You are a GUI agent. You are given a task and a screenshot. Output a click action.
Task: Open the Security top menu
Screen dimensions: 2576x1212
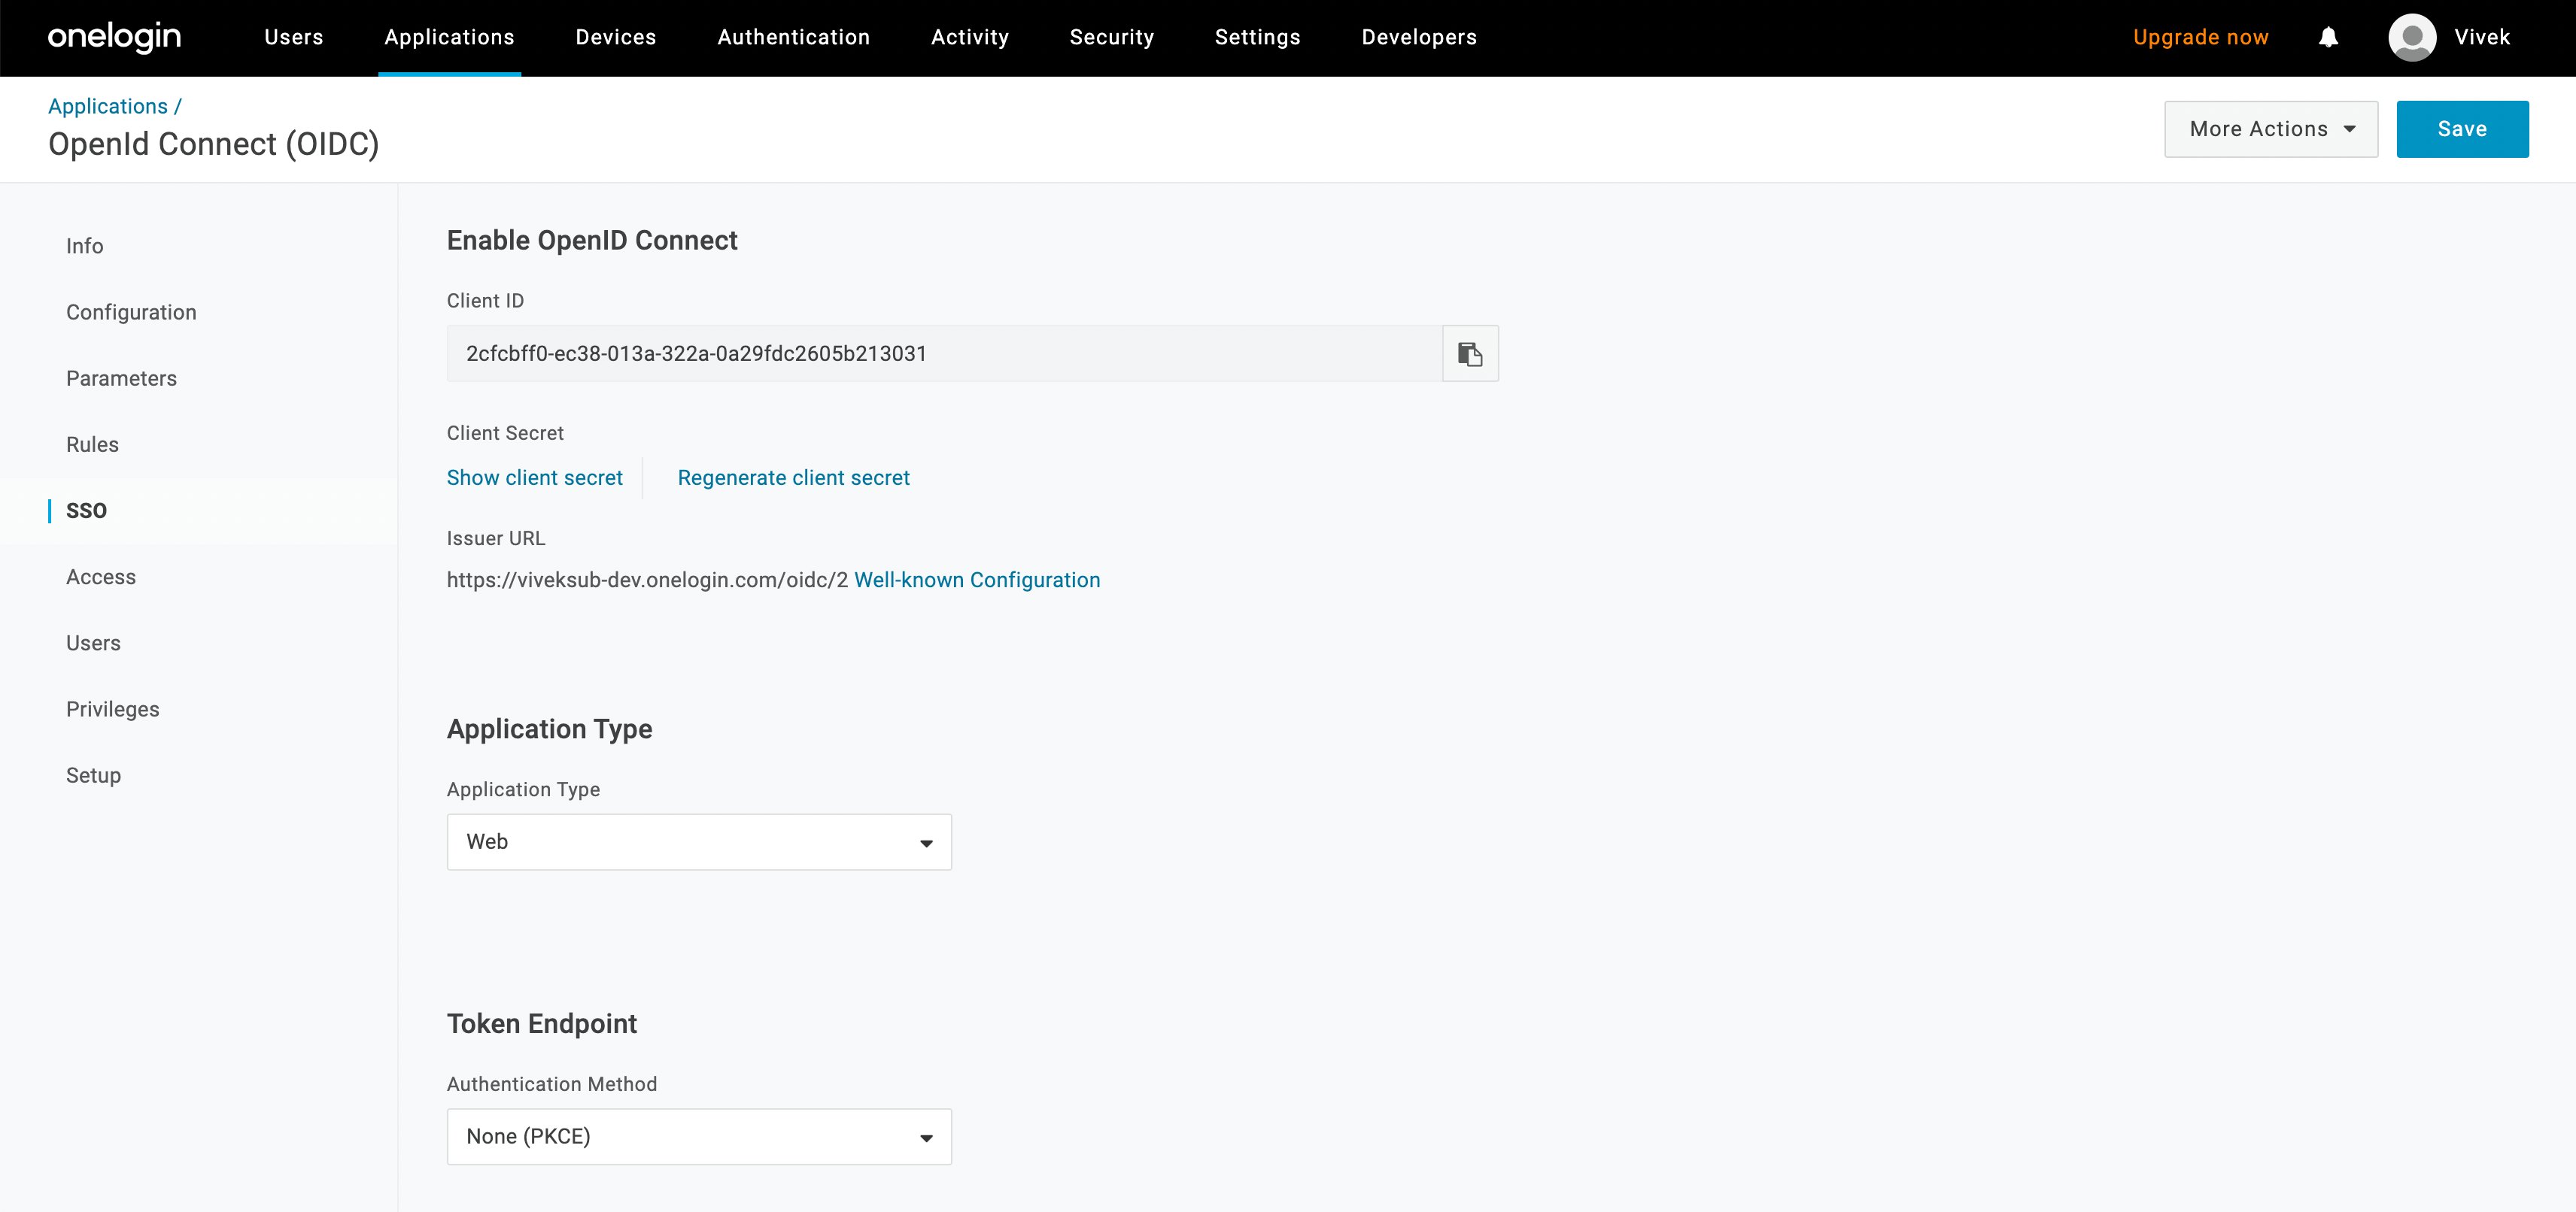1112,38
